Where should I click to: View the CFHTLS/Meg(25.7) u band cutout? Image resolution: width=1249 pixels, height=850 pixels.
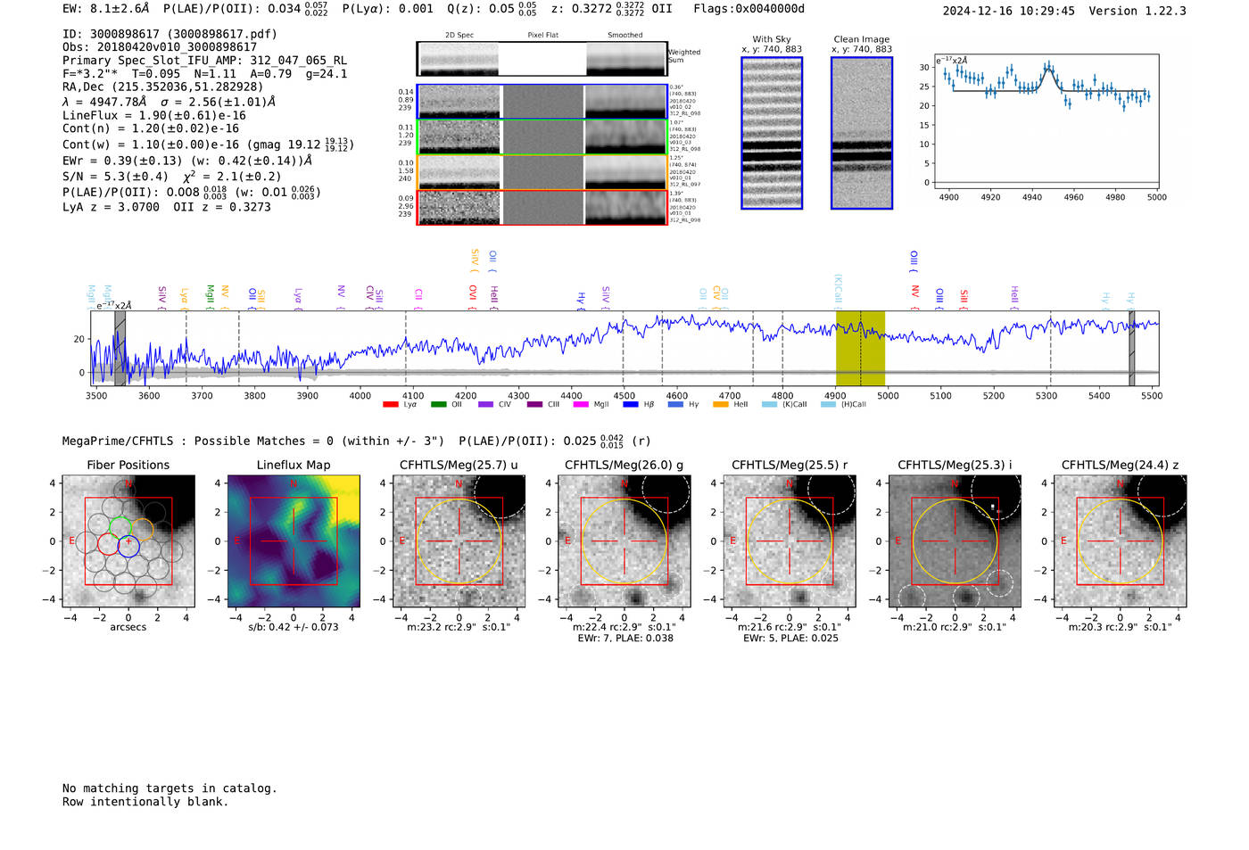coord(459,541)
